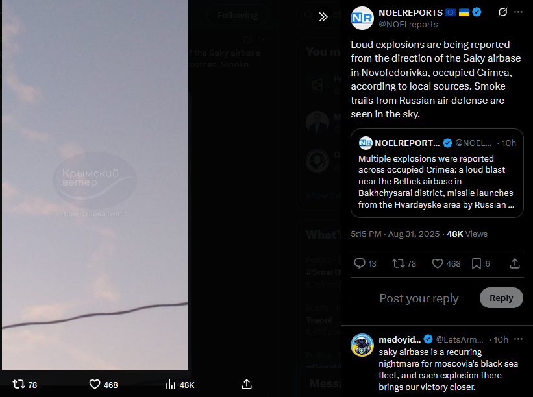Focus the Post your reply field

pyautogui.click(x=419, y=298)
